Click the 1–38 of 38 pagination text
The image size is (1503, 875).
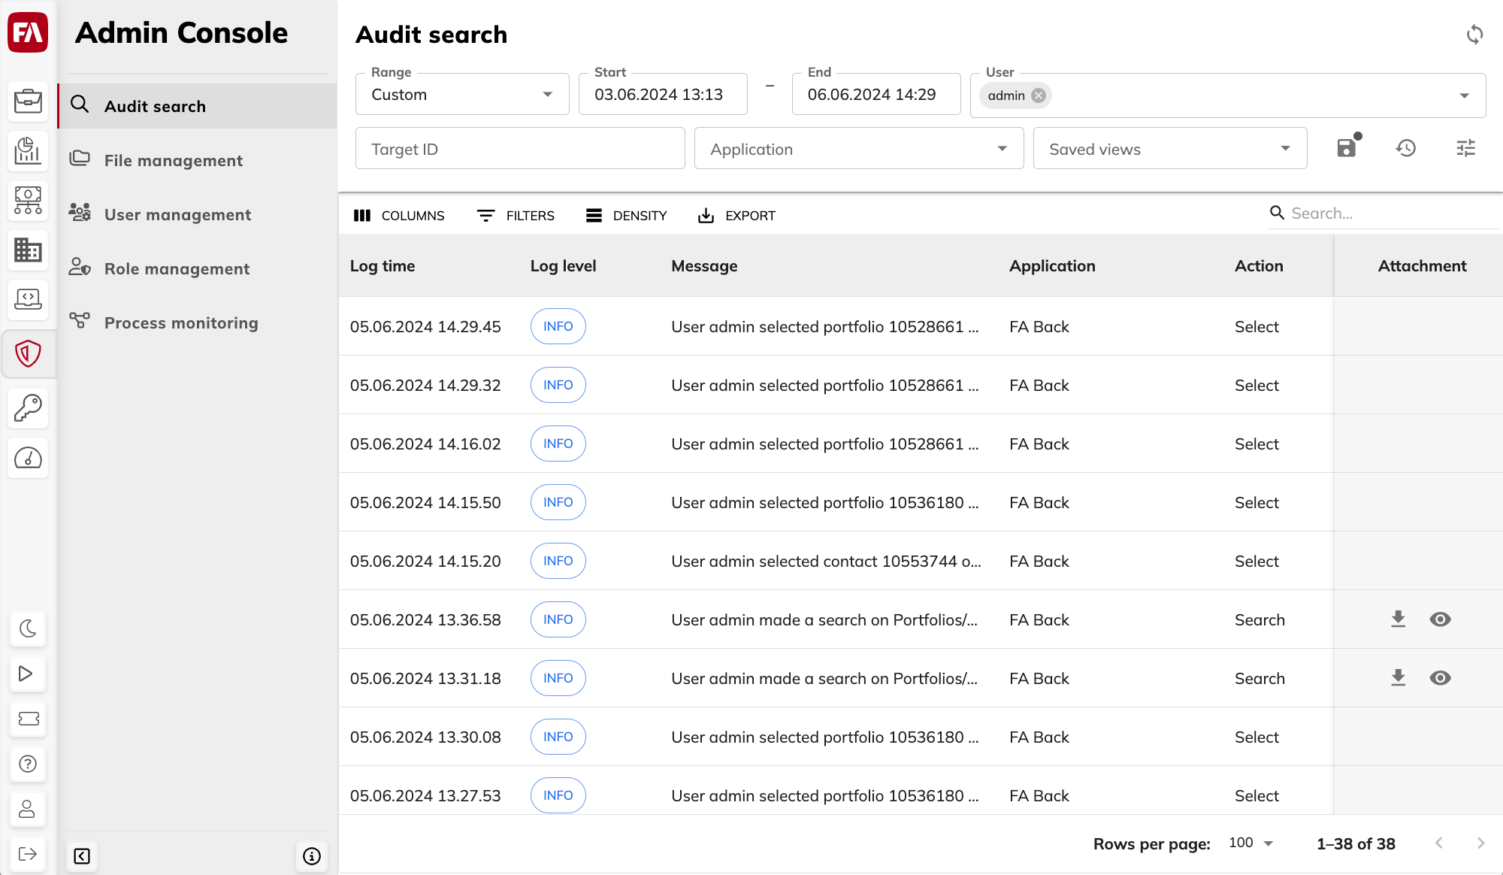[x=1356, y=844]
